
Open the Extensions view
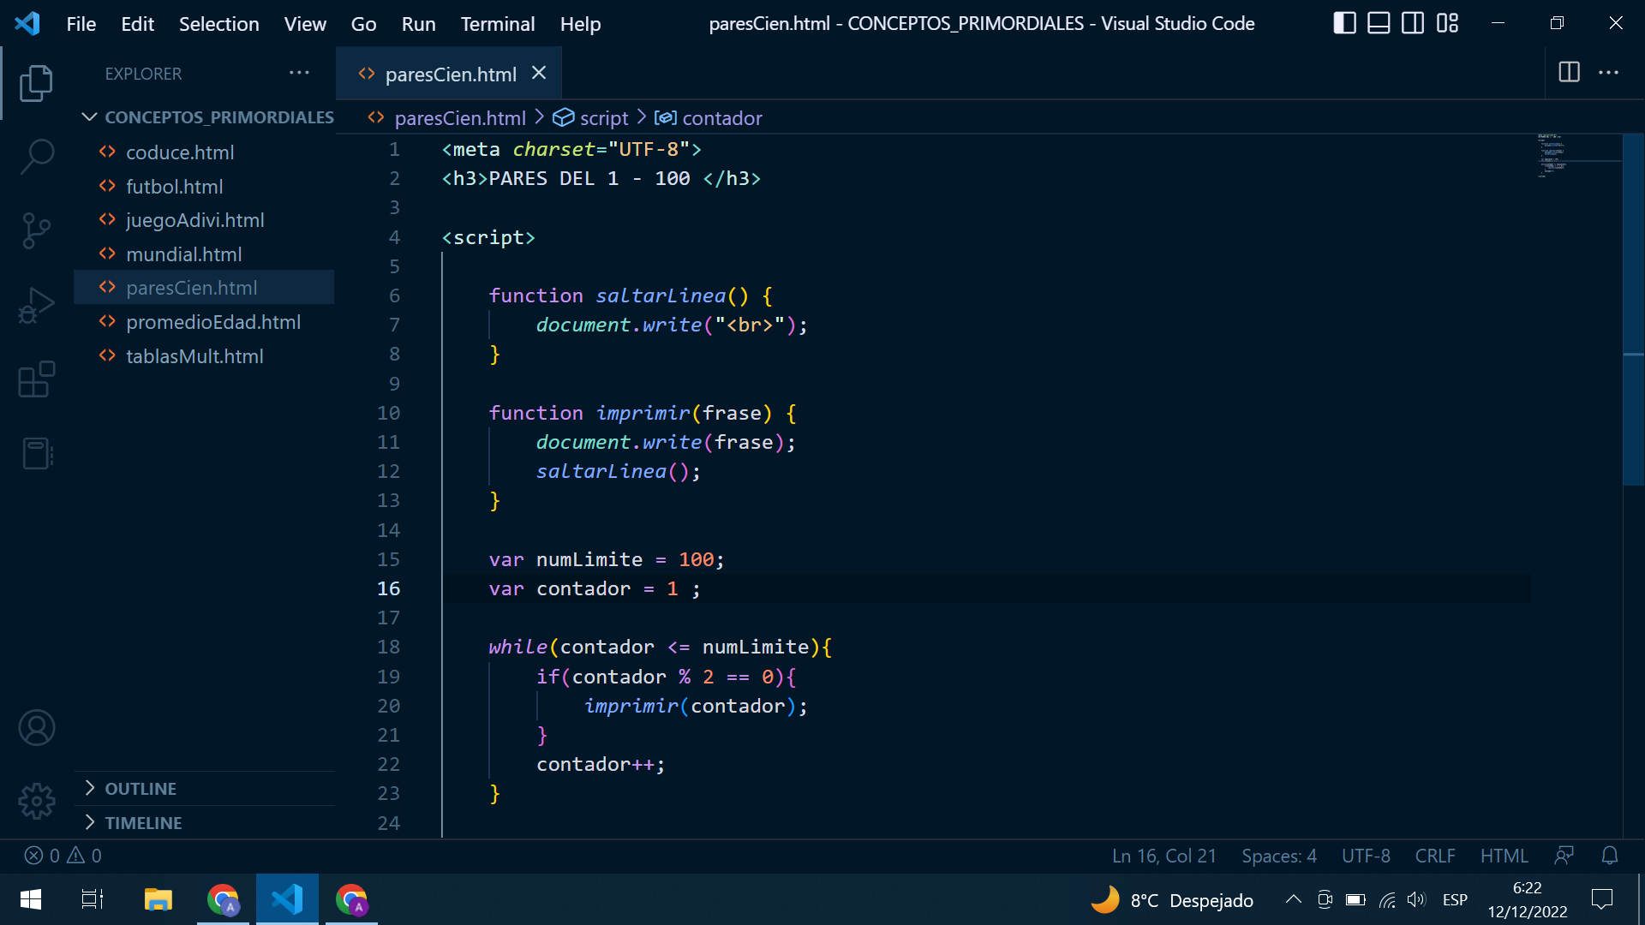36,379
